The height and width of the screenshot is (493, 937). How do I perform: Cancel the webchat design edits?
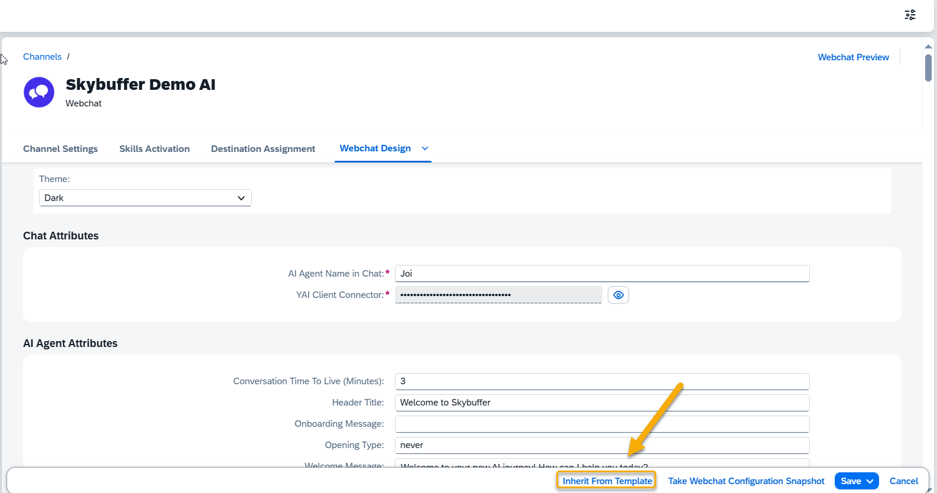point(903,481)
